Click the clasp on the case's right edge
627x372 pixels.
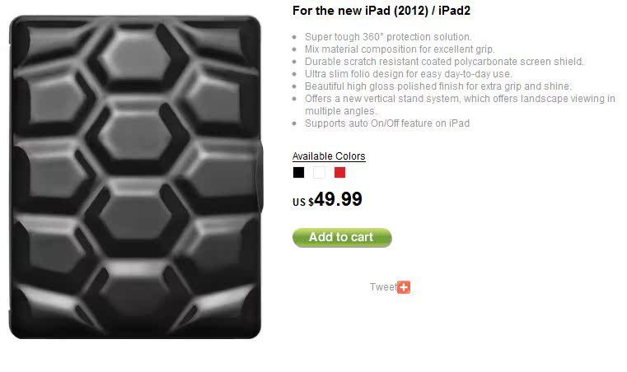point(260,176)
